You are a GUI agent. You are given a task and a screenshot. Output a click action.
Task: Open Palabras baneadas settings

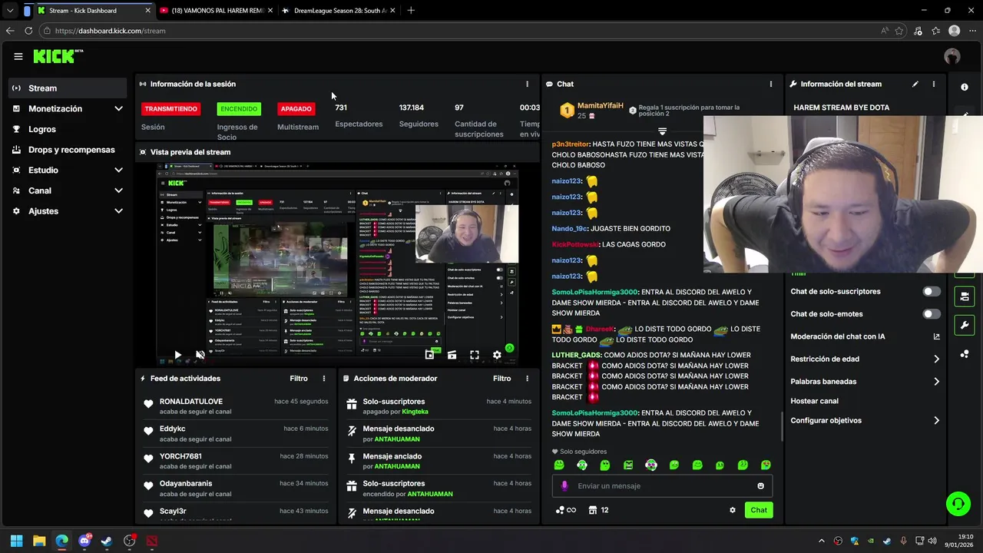[866, 381]
